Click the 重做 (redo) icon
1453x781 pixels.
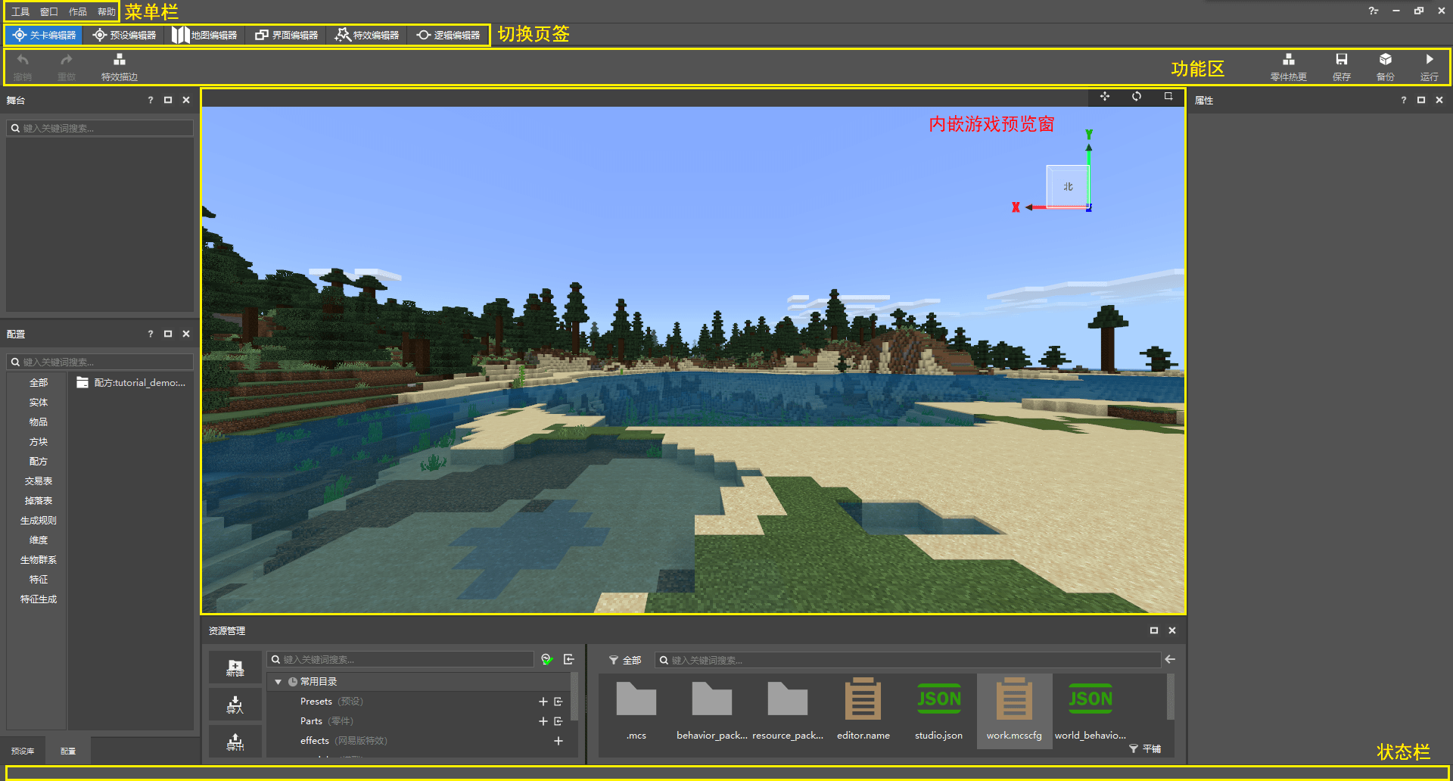pyautogui.click(x=67, y=60)
